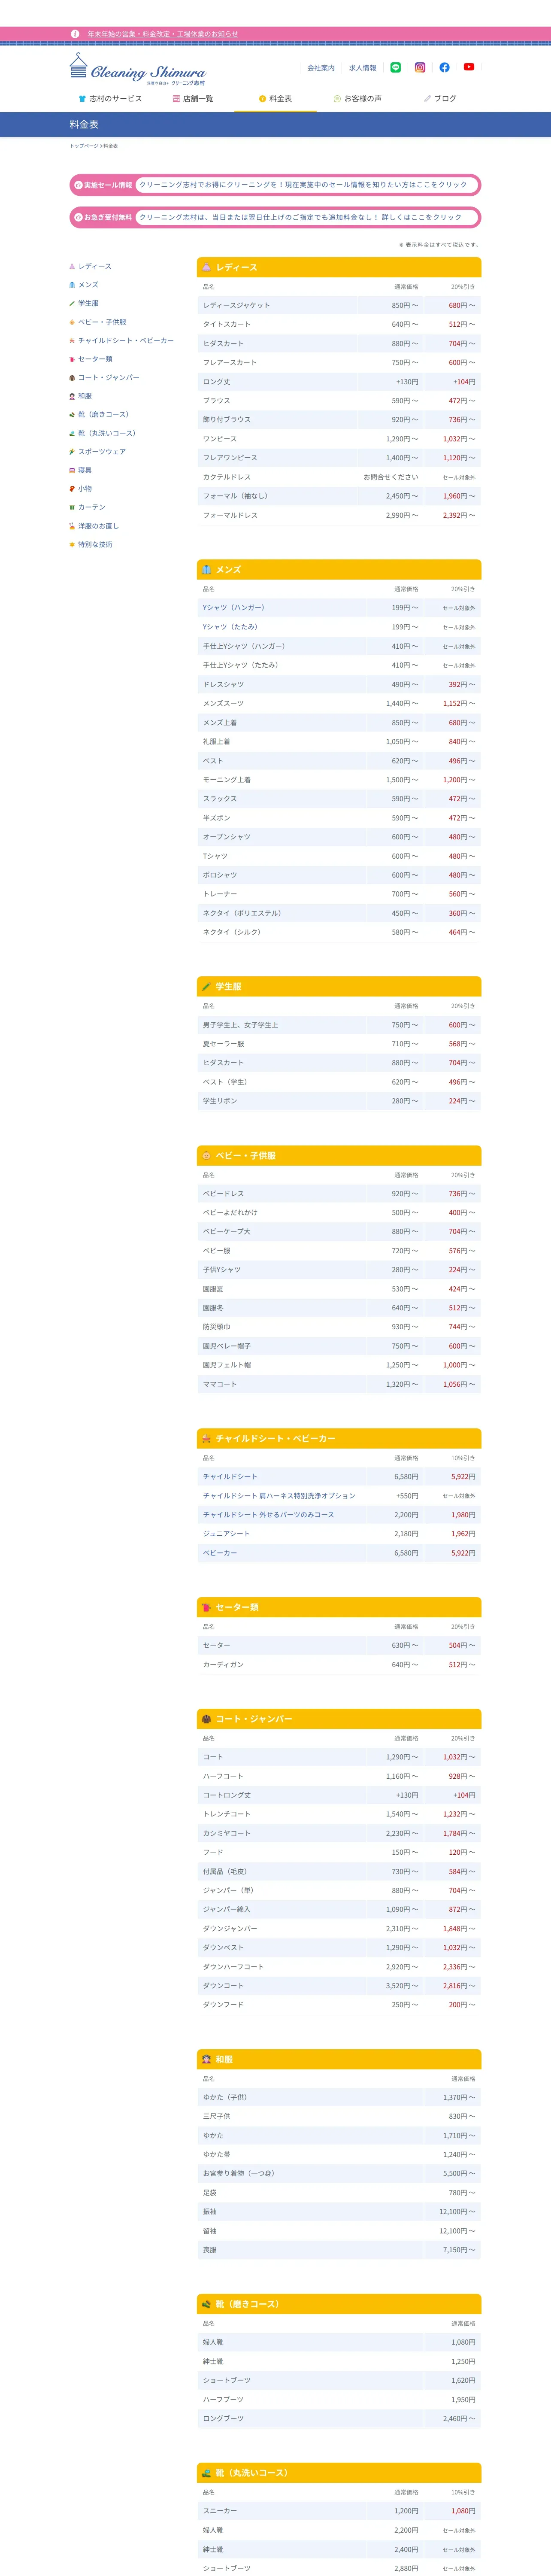Click the star icon beside 特別な技術

tap(72, 545)
